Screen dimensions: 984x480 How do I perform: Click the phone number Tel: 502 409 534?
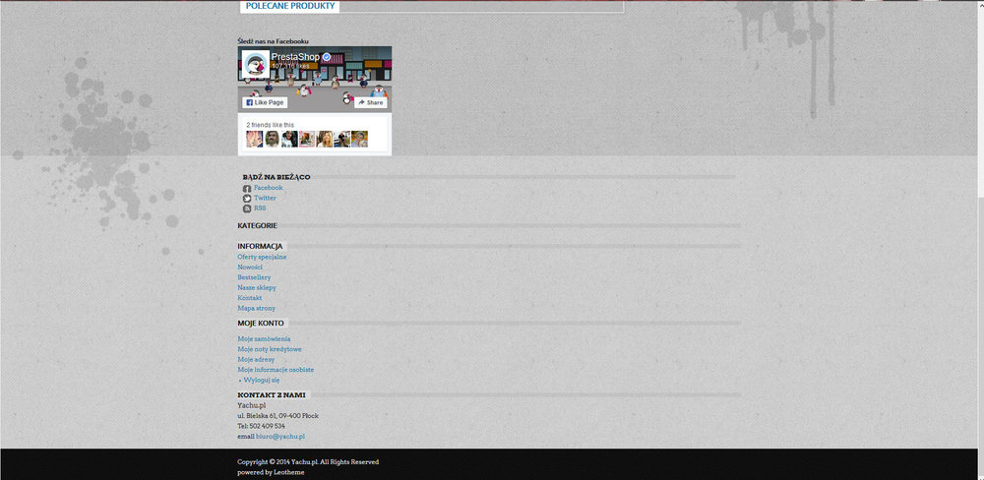[x=261, y=426]
